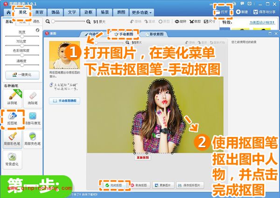Screen dimensions: 280x198
Task: Click the 完成抠图 button
Action: 115,185
